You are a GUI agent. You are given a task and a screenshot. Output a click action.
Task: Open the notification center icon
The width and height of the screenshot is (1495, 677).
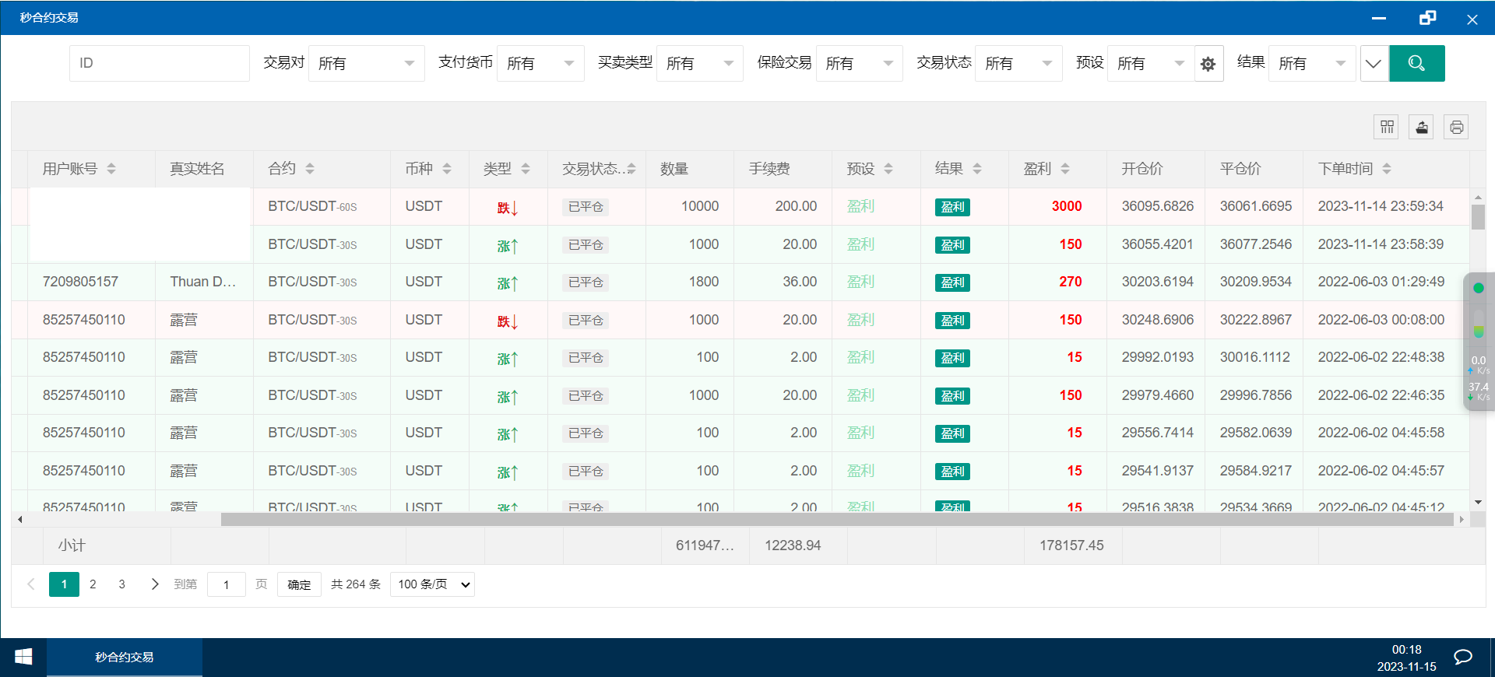[1463, 658]
